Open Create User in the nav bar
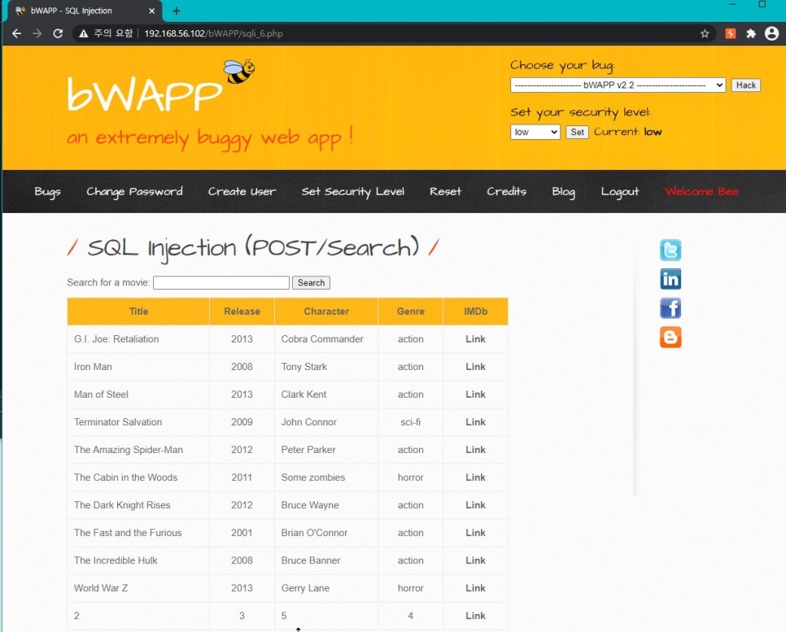Viewport: 786px width, 632px height. (242, 191)
